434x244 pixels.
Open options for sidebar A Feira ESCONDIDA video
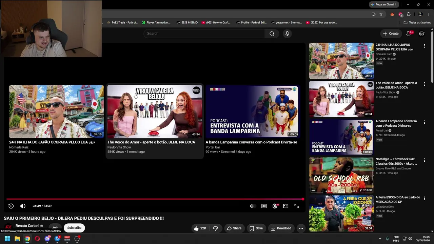pyautogui.click(x=424, y=199)
